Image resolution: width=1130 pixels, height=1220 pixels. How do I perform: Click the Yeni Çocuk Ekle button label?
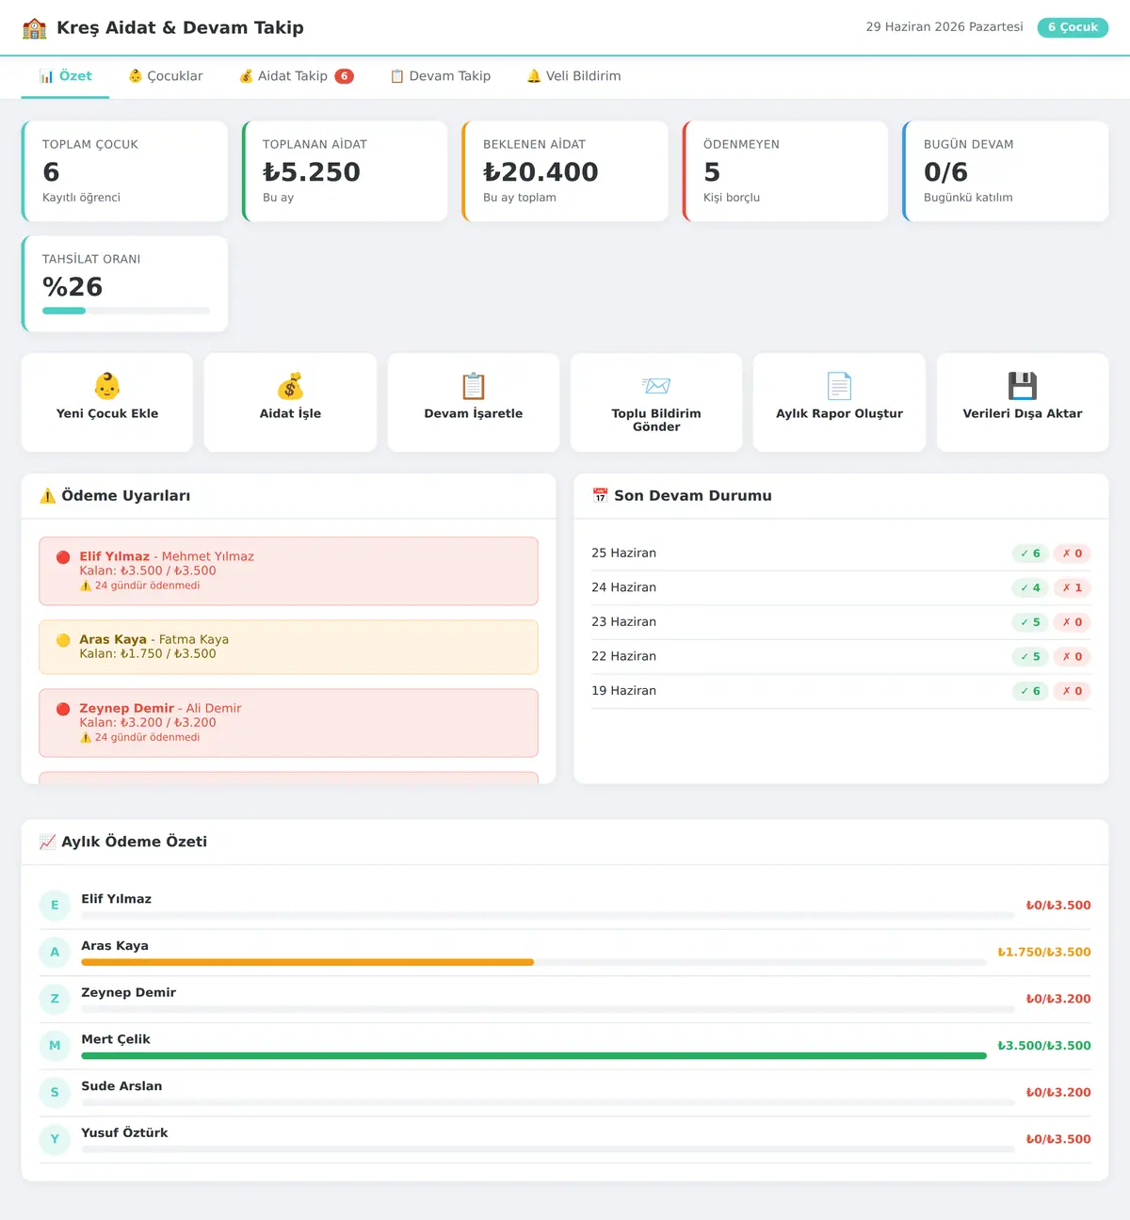click(107, 413)
